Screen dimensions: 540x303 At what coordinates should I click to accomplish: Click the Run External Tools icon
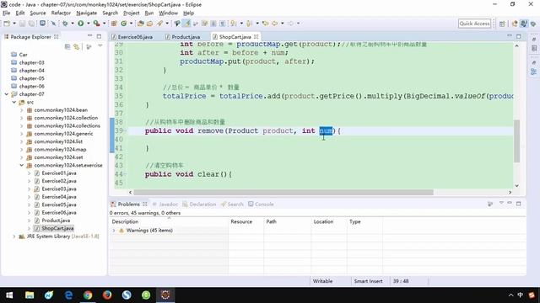pyautogui.click(x=96, y=24)
